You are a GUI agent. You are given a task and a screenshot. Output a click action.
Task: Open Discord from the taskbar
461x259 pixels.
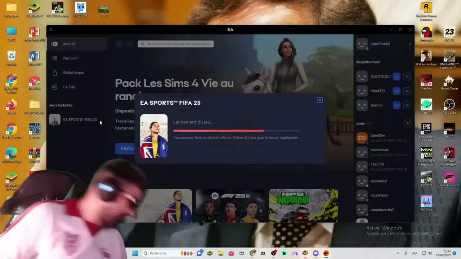pos(316,253)
